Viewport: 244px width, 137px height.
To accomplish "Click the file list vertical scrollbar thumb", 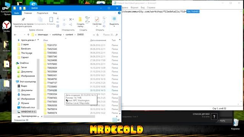I will [x=119, y=104].
